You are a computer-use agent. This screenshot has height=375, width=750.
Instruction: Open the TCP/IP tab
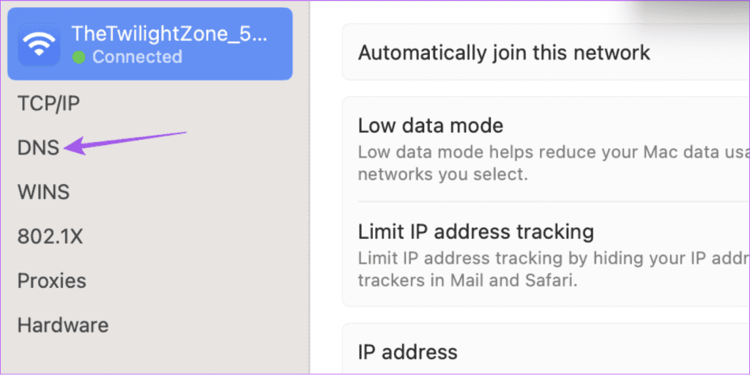point(48,103)
